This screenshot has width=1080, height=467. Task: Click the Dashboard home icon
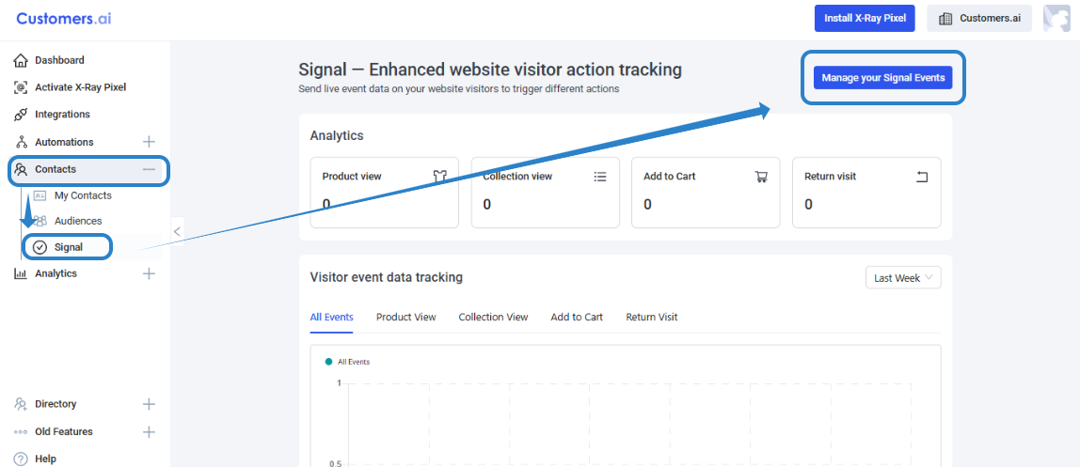point(21,61)
